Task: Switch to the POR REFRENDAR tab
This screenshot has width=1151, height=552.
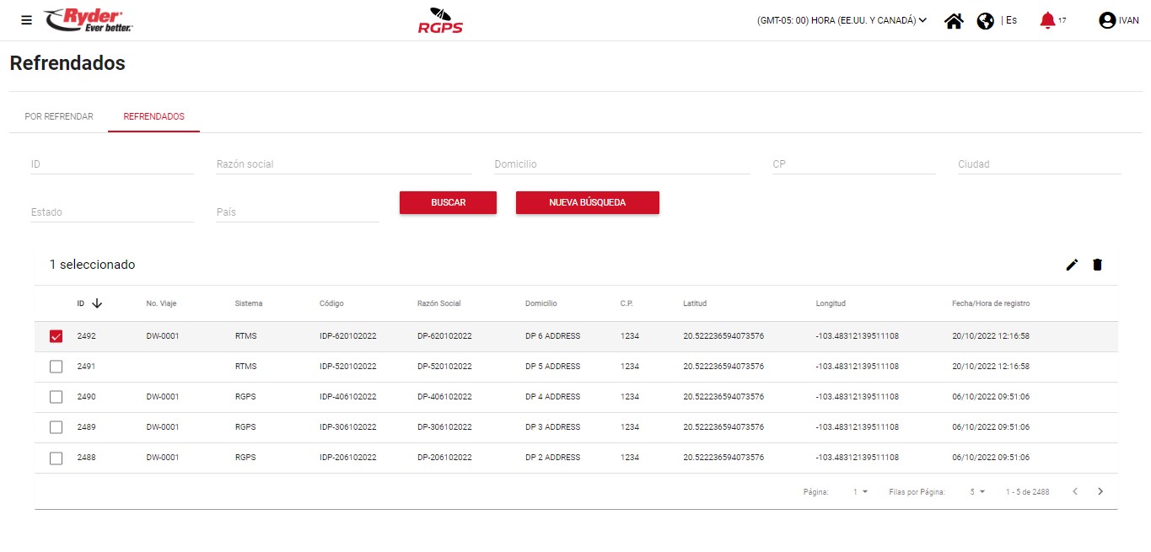Action: coord(59,116)
